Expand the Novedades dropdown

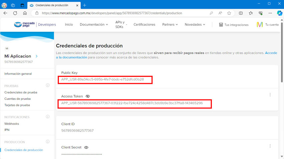click(x=195, y=24)
